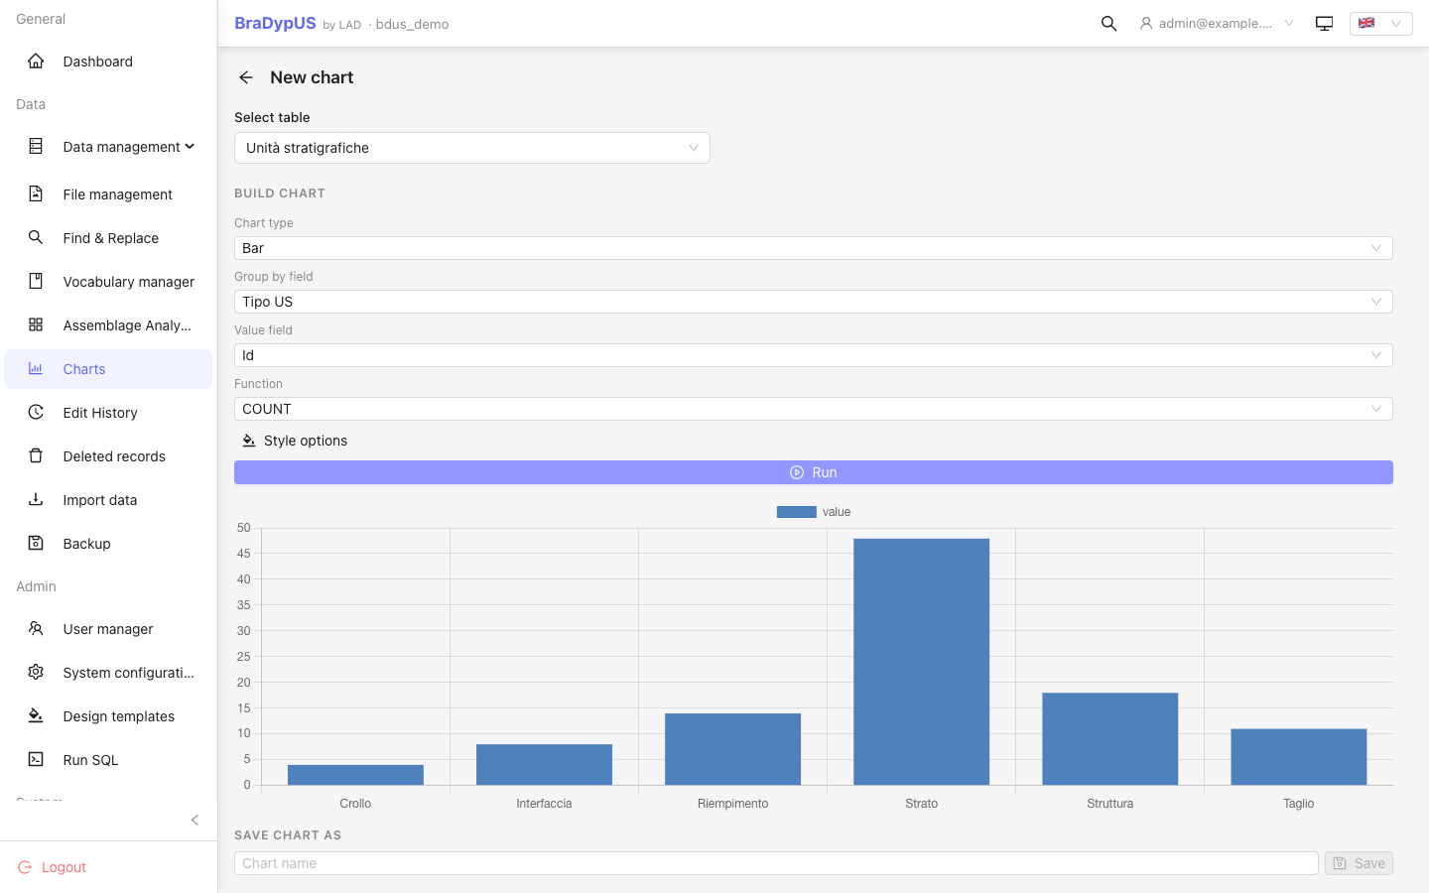
Task: Expand Style options
Action: point(295,441)
